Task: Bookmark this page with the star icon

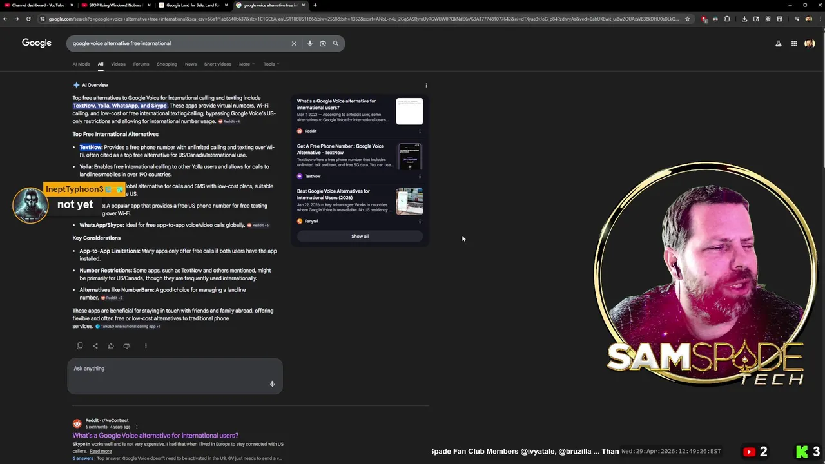Action: tap(687, 19)
